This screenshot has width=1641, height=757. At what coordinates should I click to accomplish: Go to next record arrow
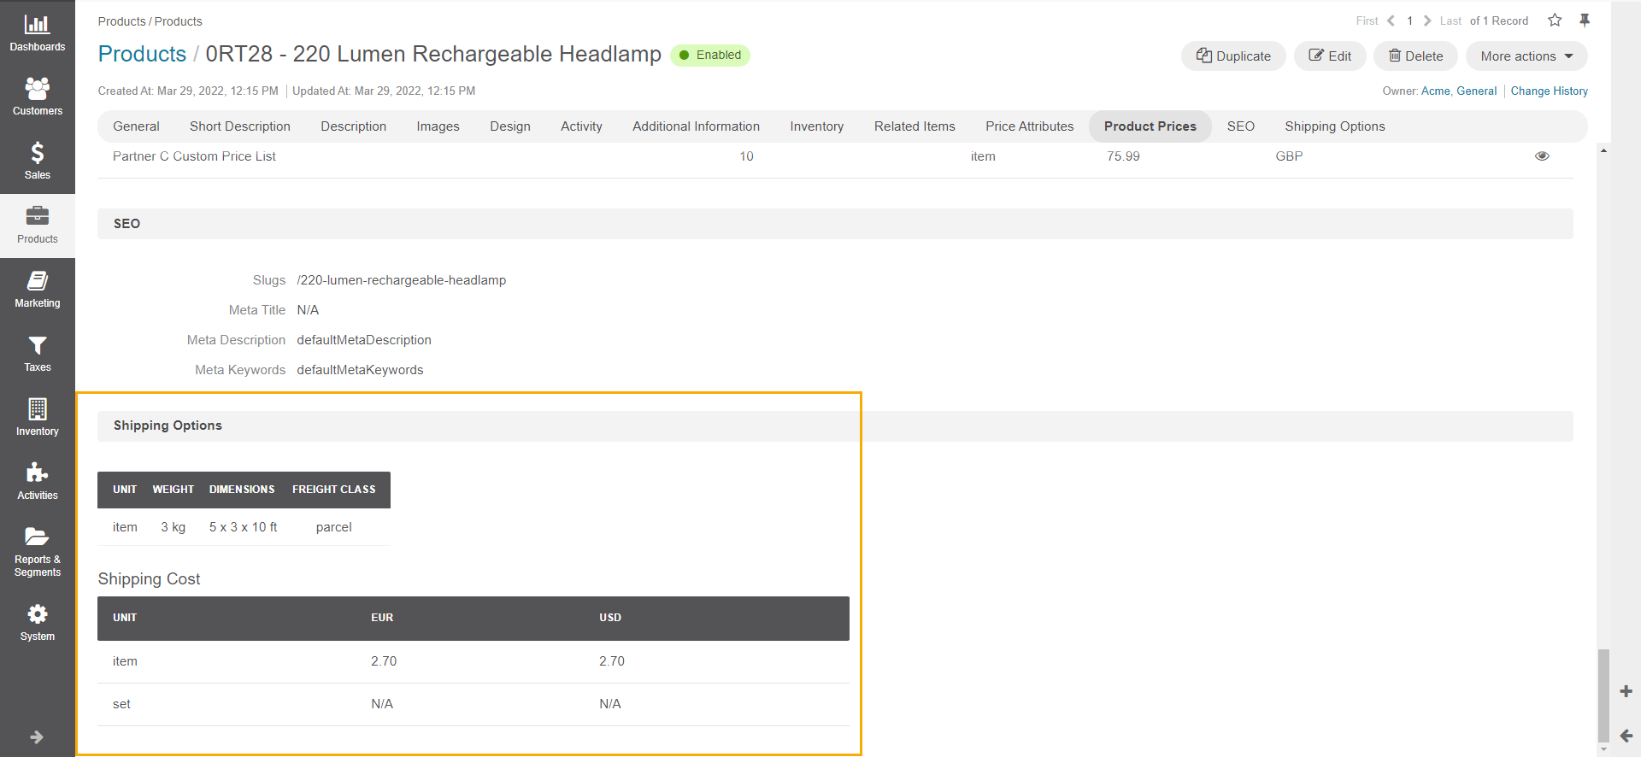click(1427, 21)
